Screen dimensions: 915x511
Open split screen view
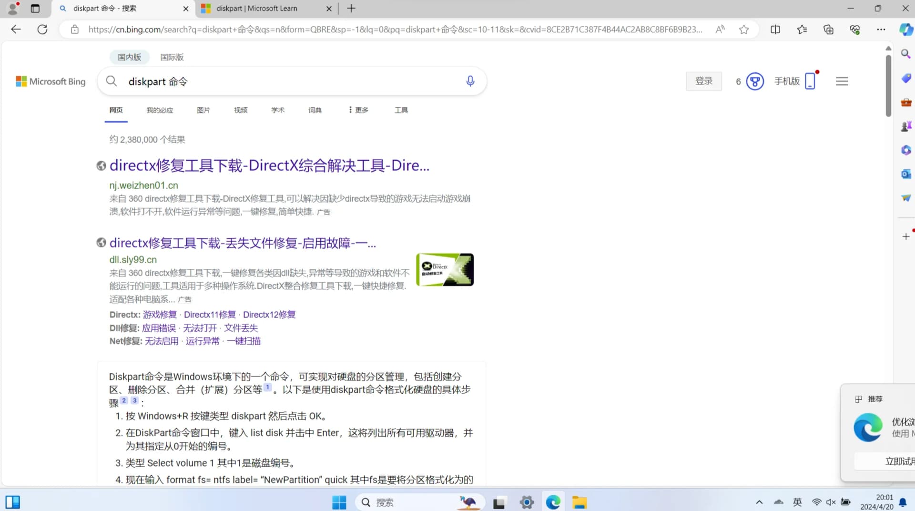coord(775,30)
